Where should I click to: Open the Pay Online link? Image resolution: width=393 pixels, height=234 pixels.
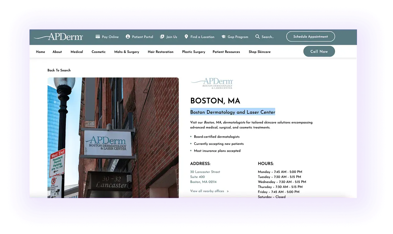(x=110, y=37)
